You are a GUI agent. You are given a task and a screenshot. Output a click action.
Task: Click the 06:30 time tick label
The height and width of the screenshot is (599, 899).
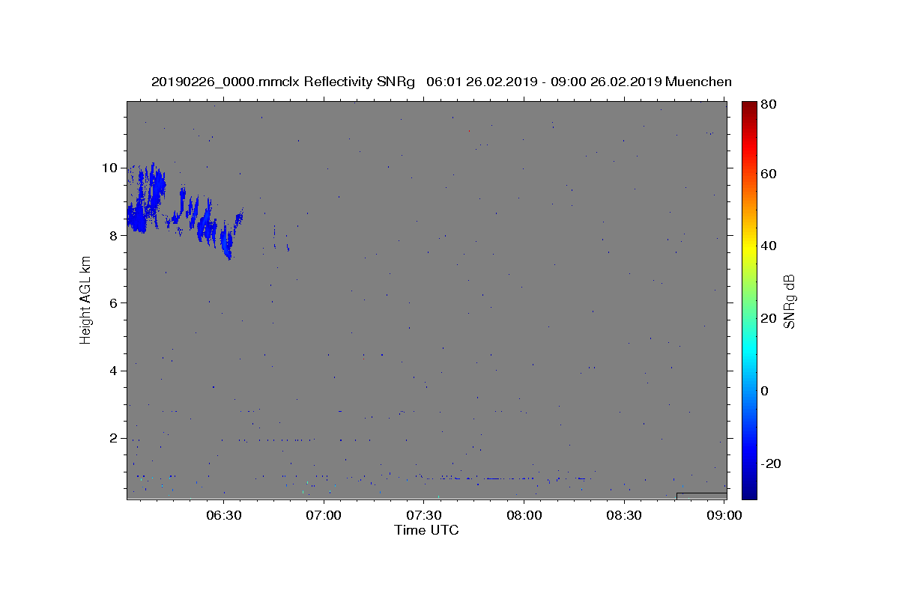(x=223, y=515)
